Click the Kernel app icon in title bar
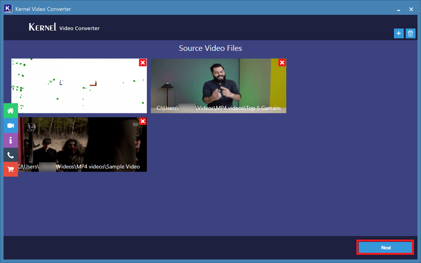The width and height of the screenshot is (421, 263). pyautogui.click(x=8, y=9)
